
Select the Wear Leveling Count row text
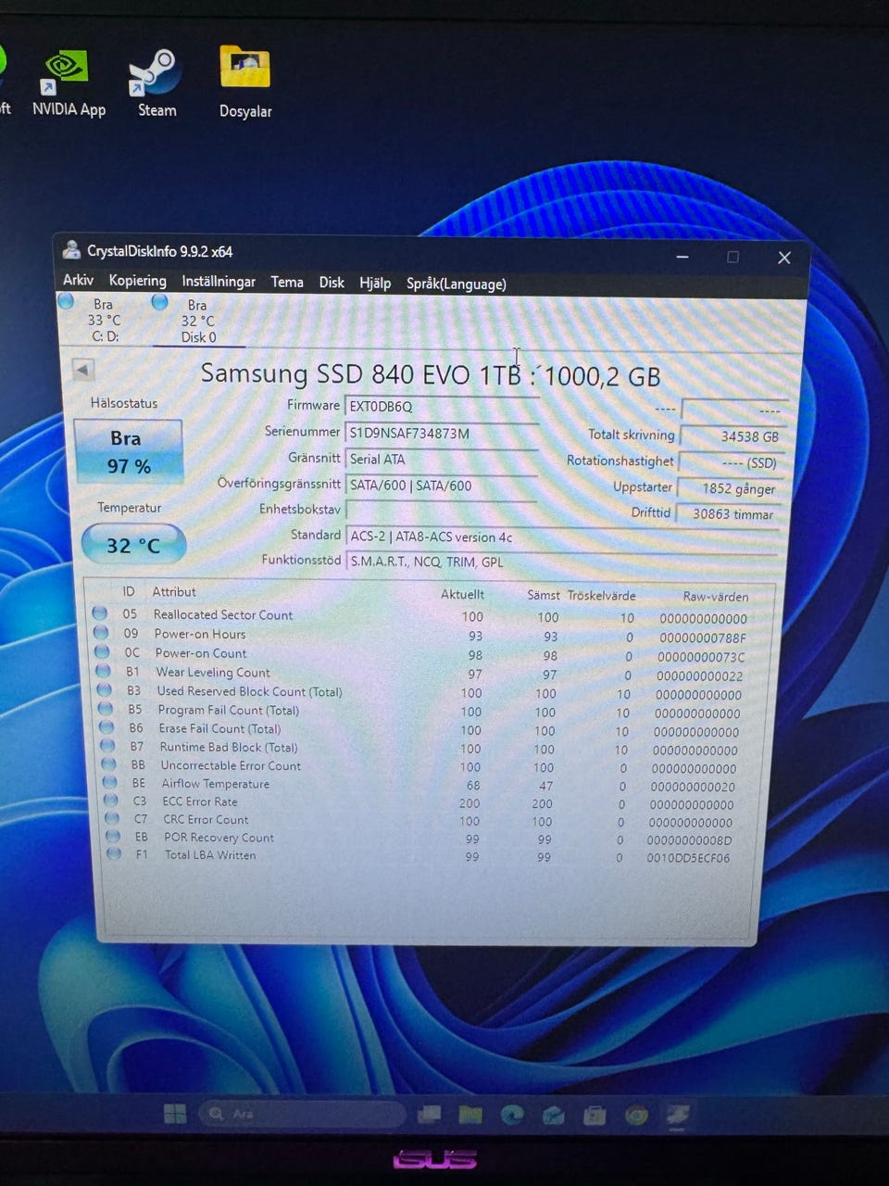point(213,673)
